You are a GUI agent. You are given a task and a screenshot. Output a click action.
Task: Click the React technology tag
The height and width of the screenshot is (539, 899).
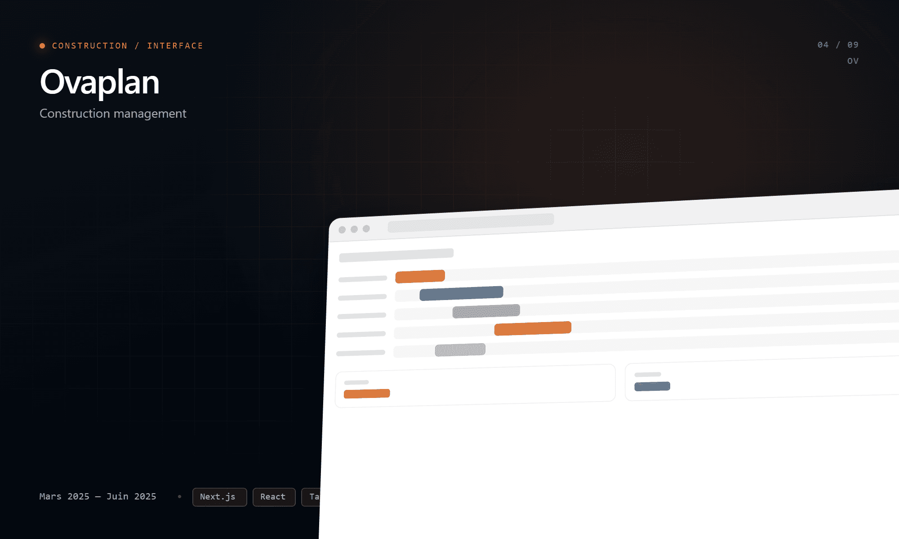(x=274, y=497)
